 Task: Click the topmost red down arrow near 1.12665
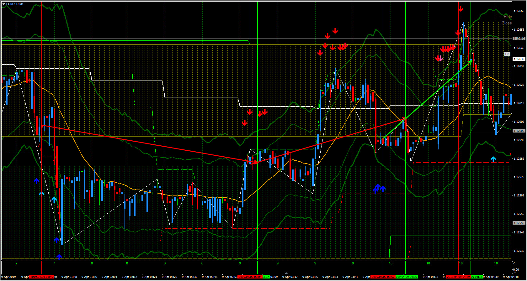[x=460, y=9]
